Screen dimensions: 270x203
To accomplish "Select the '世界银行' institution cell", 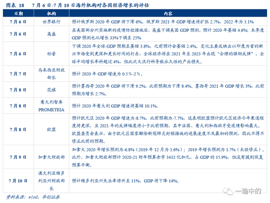I will tap(52, 22).
